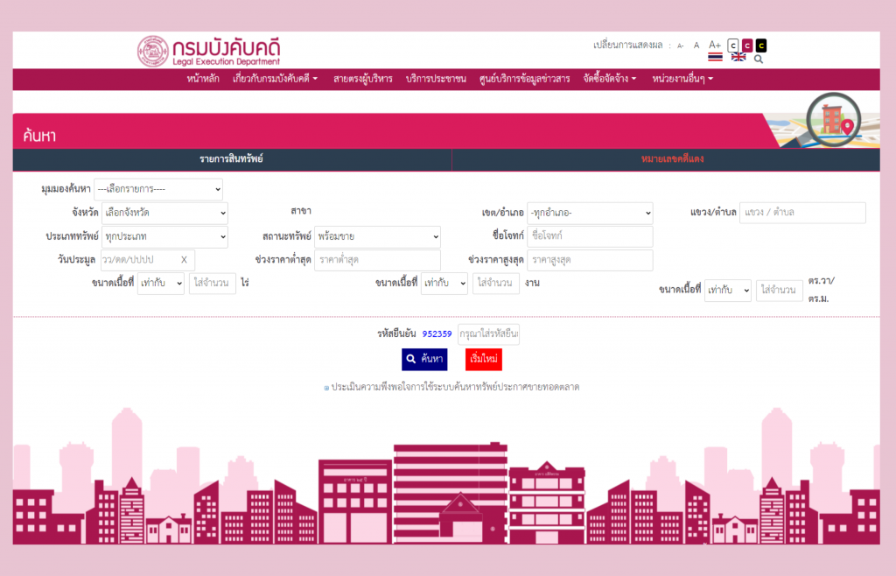Click A+ to increase font size
This screenshot has width=896, height=576.
(714, 44)
